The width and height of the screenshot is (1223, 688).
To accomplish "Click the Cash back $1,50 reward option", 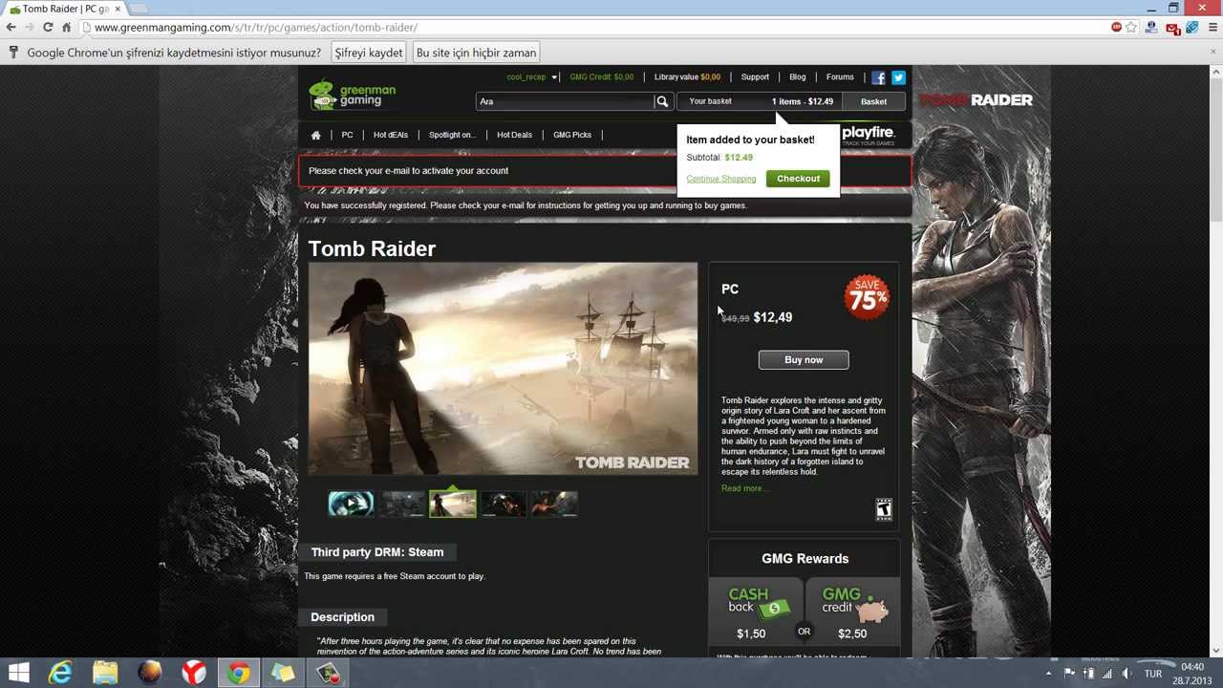I will [755, 612].
